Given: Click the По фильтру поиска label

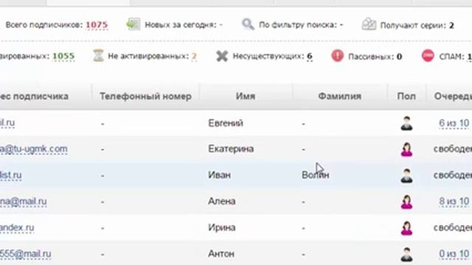Looking at the screenshot, I should pos(298,25).
